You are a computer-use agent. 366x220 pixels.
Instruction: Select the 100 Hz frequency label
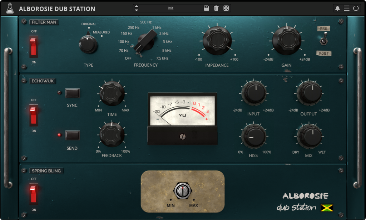[x=123, y=42]
